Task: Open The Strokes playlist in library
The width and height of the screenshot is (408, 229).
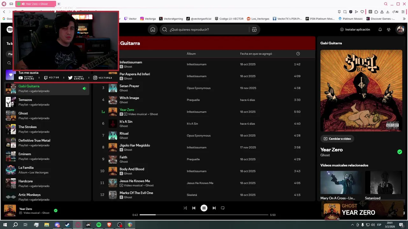Action: point(47,129)
